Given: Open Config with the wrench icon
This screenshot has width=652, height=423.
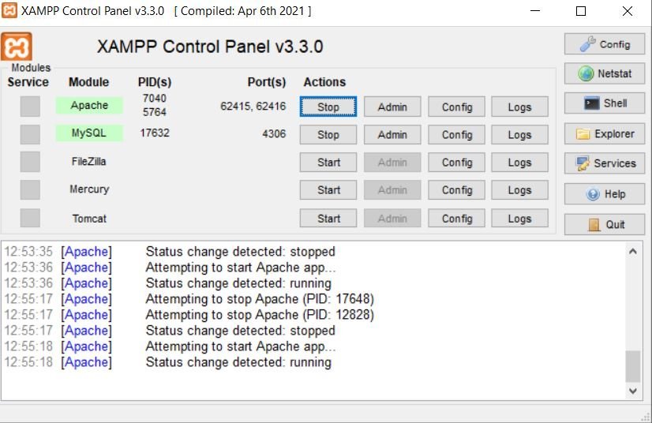Looking at the screenshot, I should [x=605, y=44].
